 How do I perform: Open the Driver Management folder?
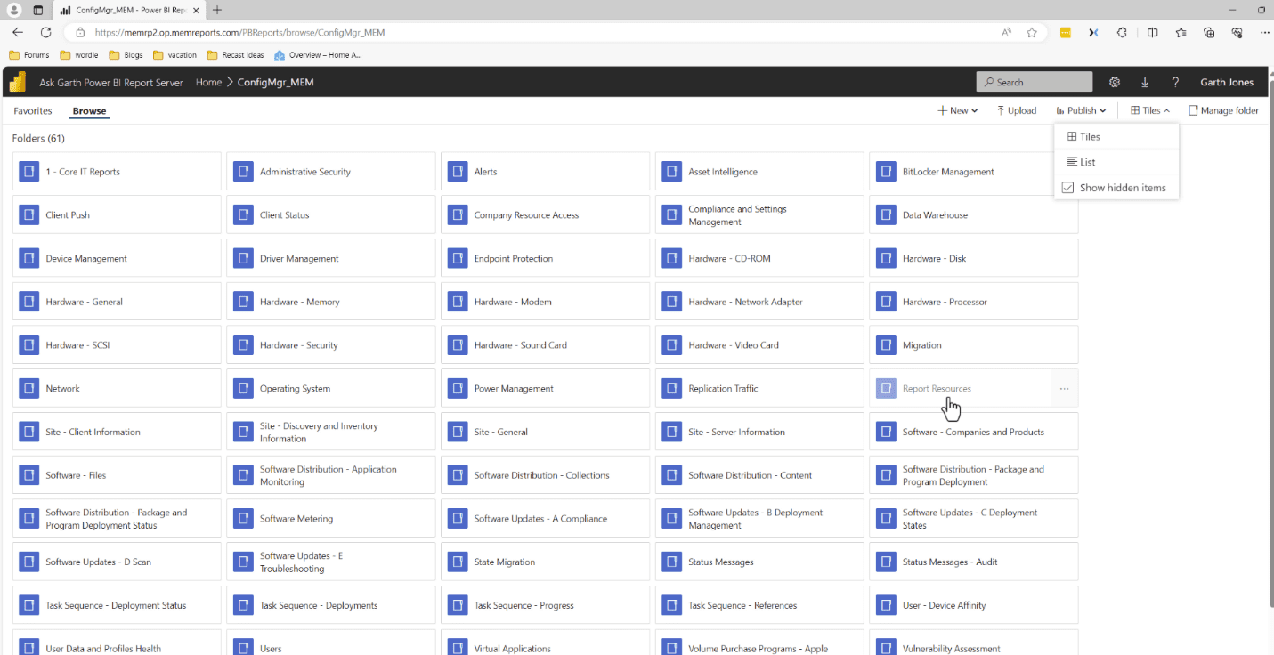(x=331, y=259)
